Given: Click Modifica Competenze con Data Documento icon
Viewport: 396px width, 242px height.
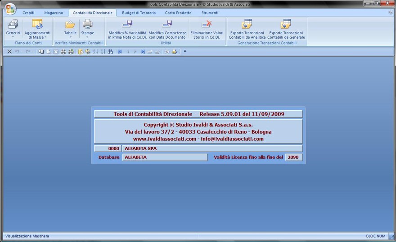Looking at the screenshot, I should (x=167, y=24).
